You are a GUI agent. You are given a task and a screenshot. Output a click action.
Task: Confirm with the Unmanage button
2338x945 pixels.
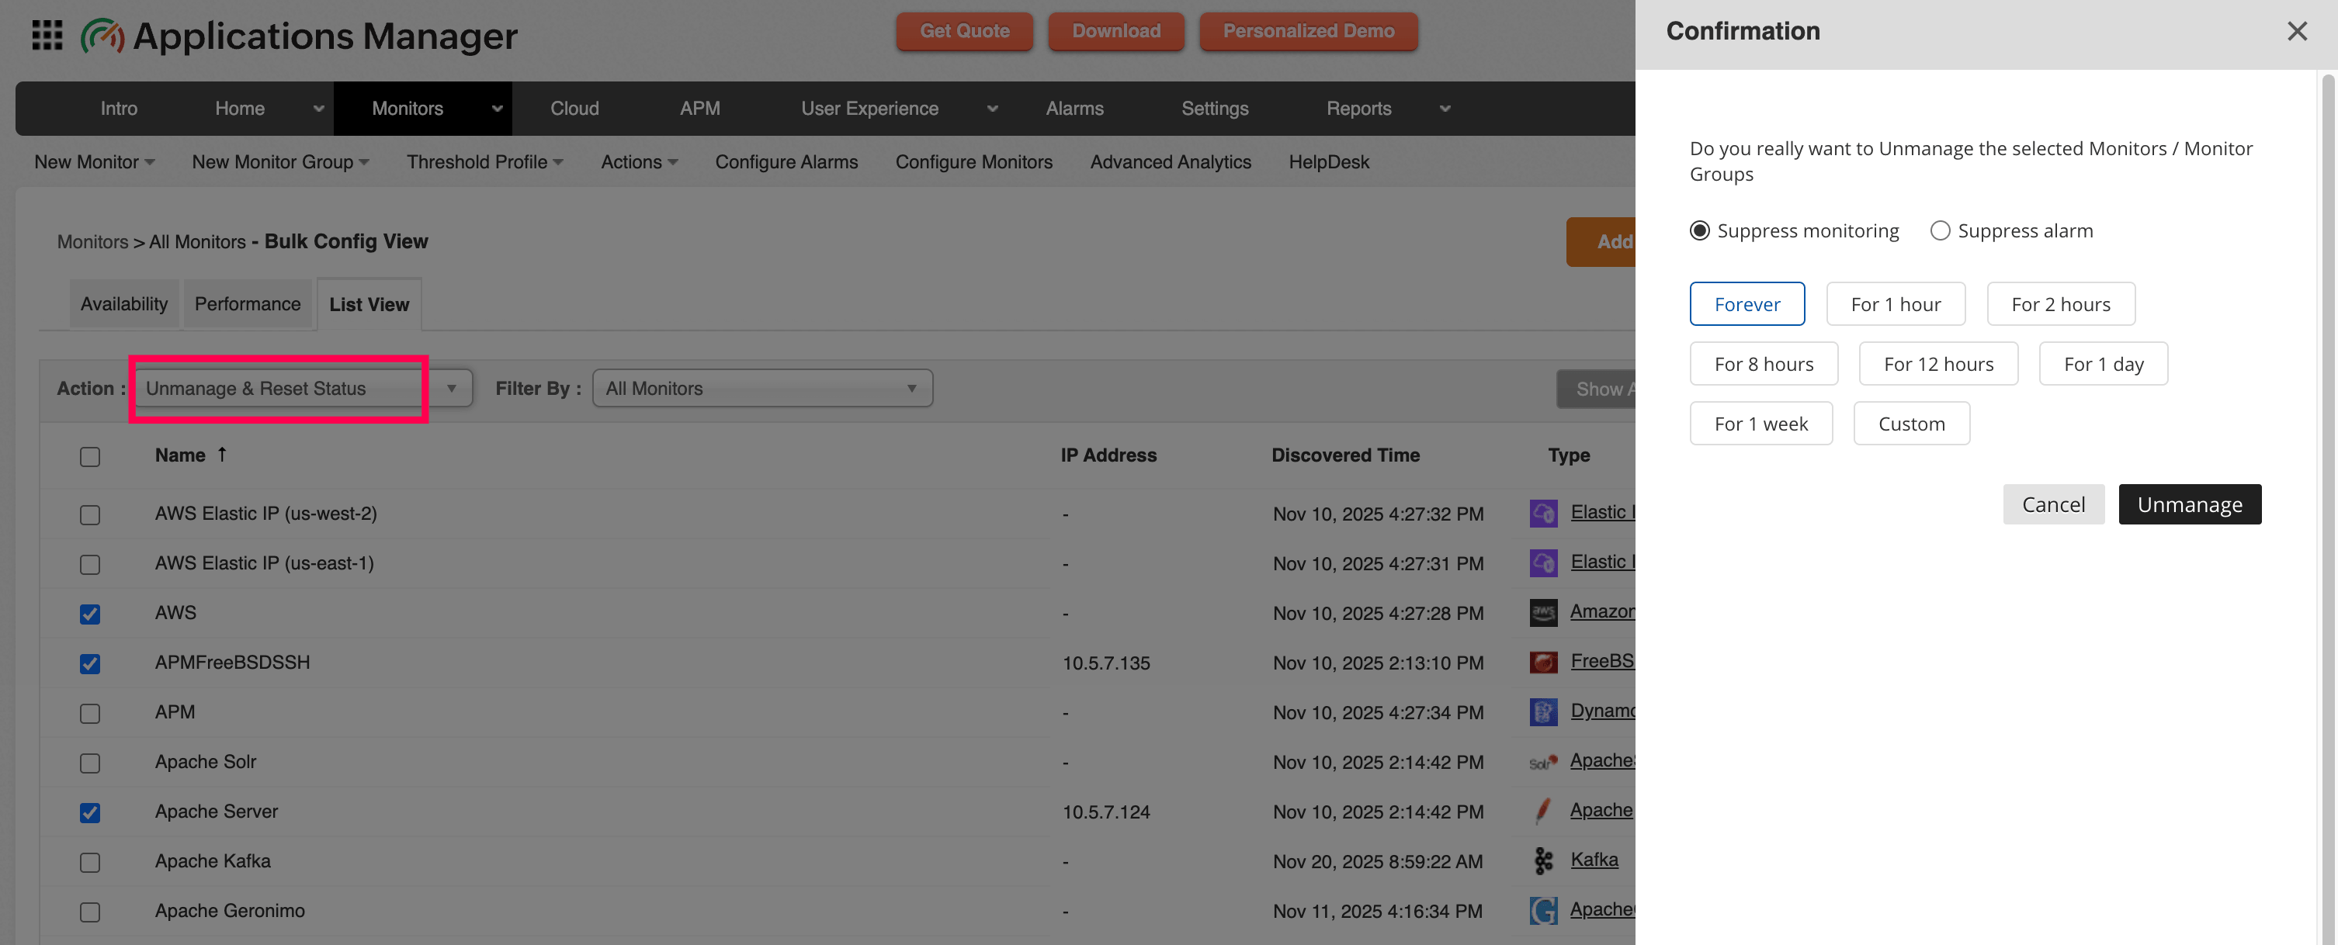[2189, 504]
